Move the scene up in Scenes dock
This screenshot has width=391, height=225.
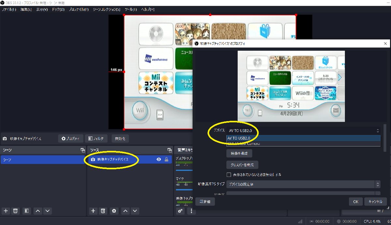[x=38, y=211]
